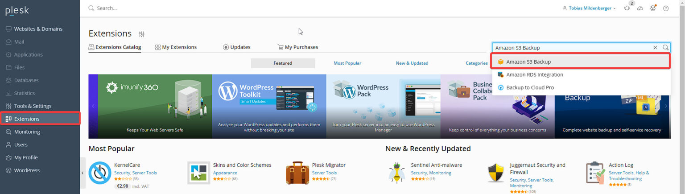Click the Plesk logo
This screenshot has height=194, width=685.
click(x=17, y=11)
